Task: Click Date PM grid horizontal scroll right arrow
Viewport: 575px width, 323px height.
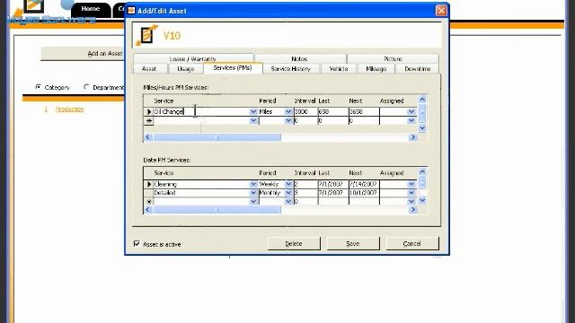Action: (413, 209)
